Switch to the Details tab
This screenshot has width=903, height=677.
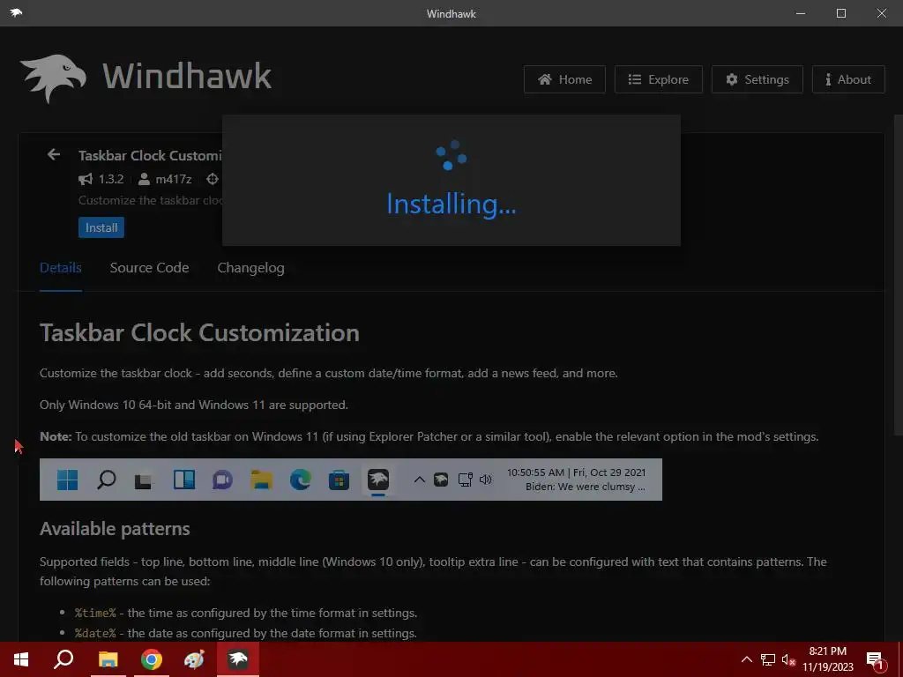[61, 268]
